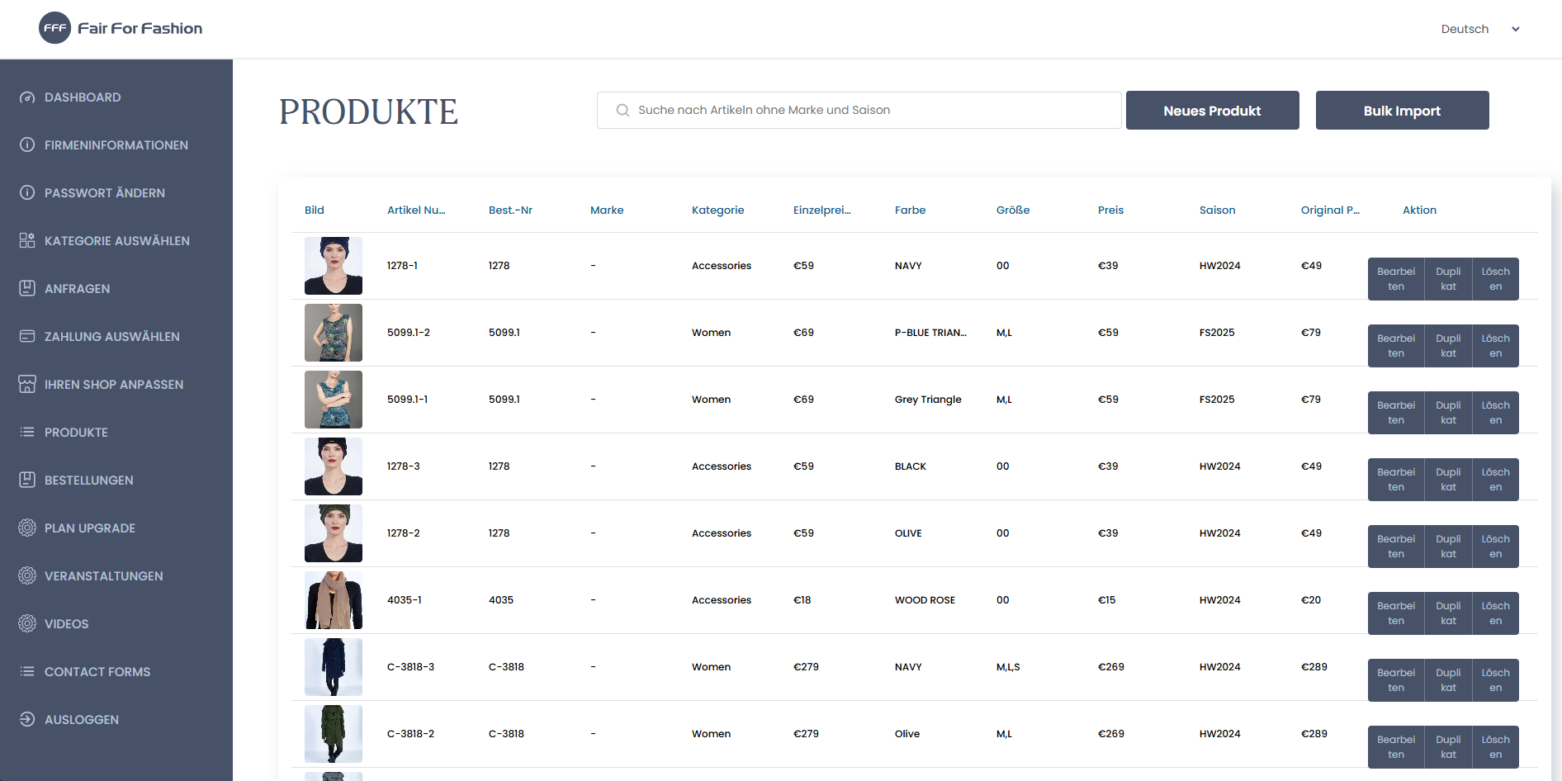Click the Preis column header
Screen dimensions: 1562x781
[1110, 211]
